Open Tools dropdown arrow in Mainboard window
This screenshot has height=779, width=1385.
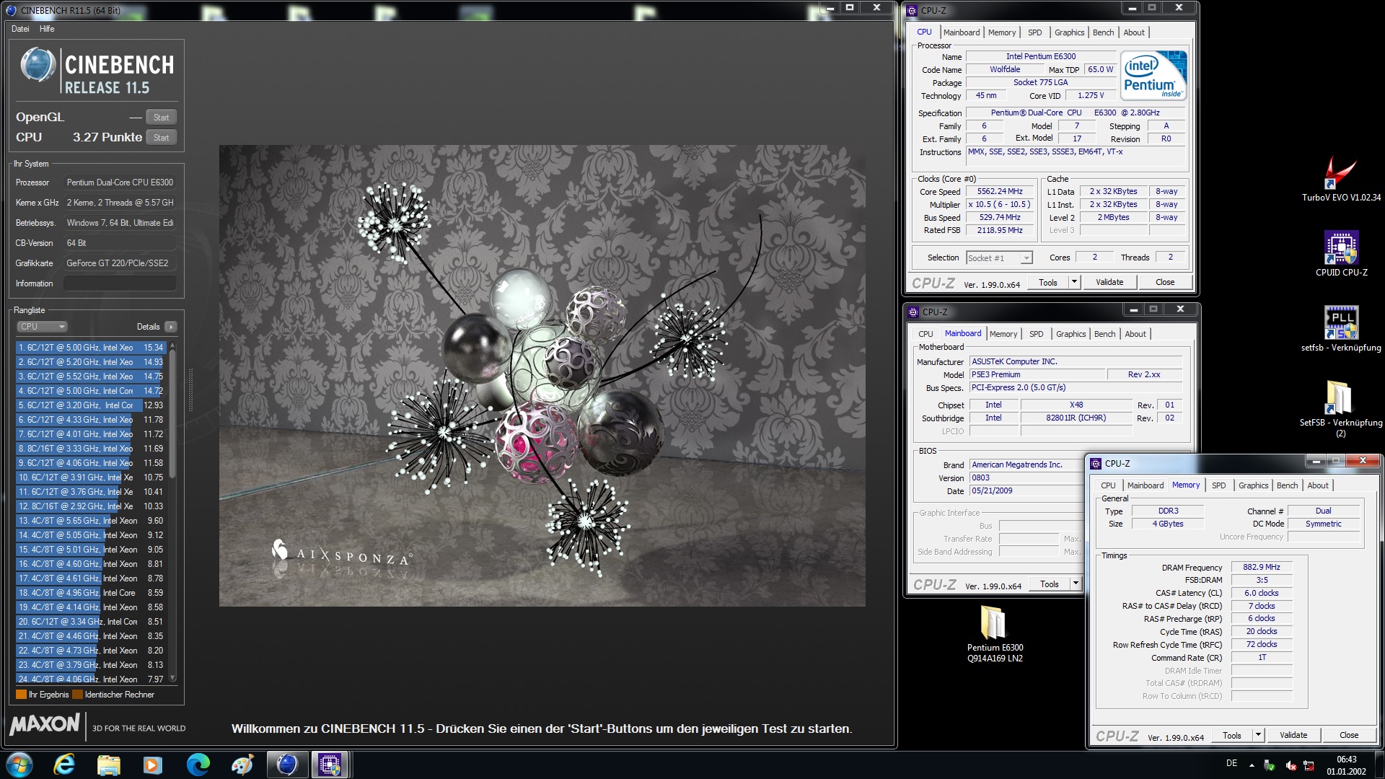pyautogui.click(x=1076, y=584)
